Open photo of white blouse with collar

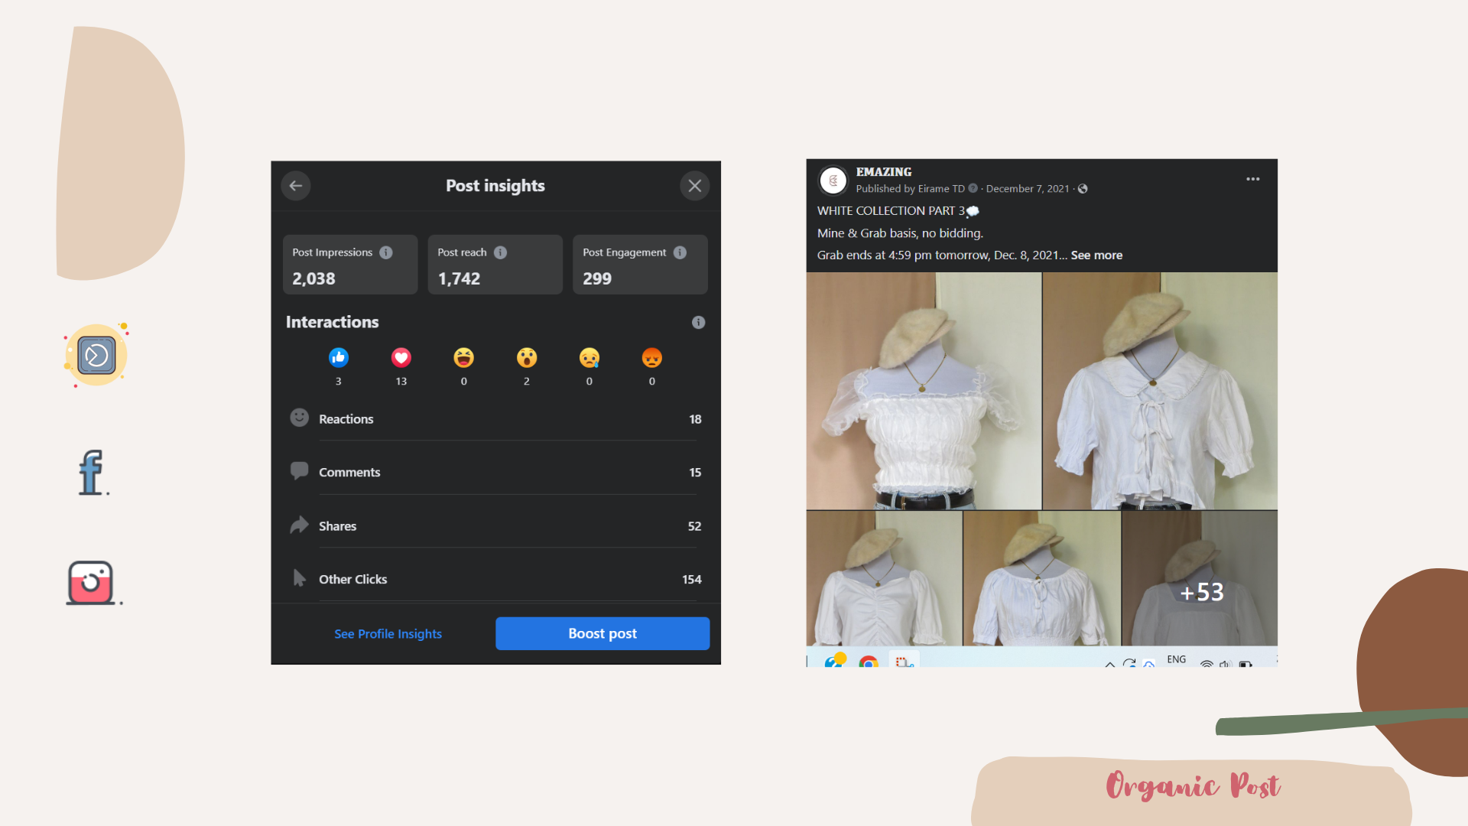point(1160,391)
